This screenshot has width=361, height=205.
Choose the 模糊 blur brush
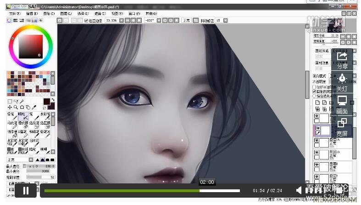[45, 151]
